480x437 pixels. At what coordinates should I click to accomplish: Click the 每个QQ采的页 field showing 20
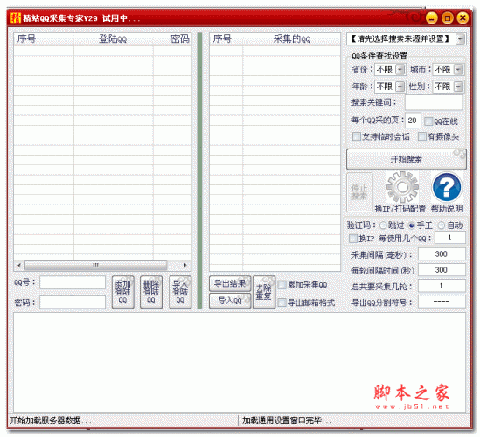click(x=413, y=121)
